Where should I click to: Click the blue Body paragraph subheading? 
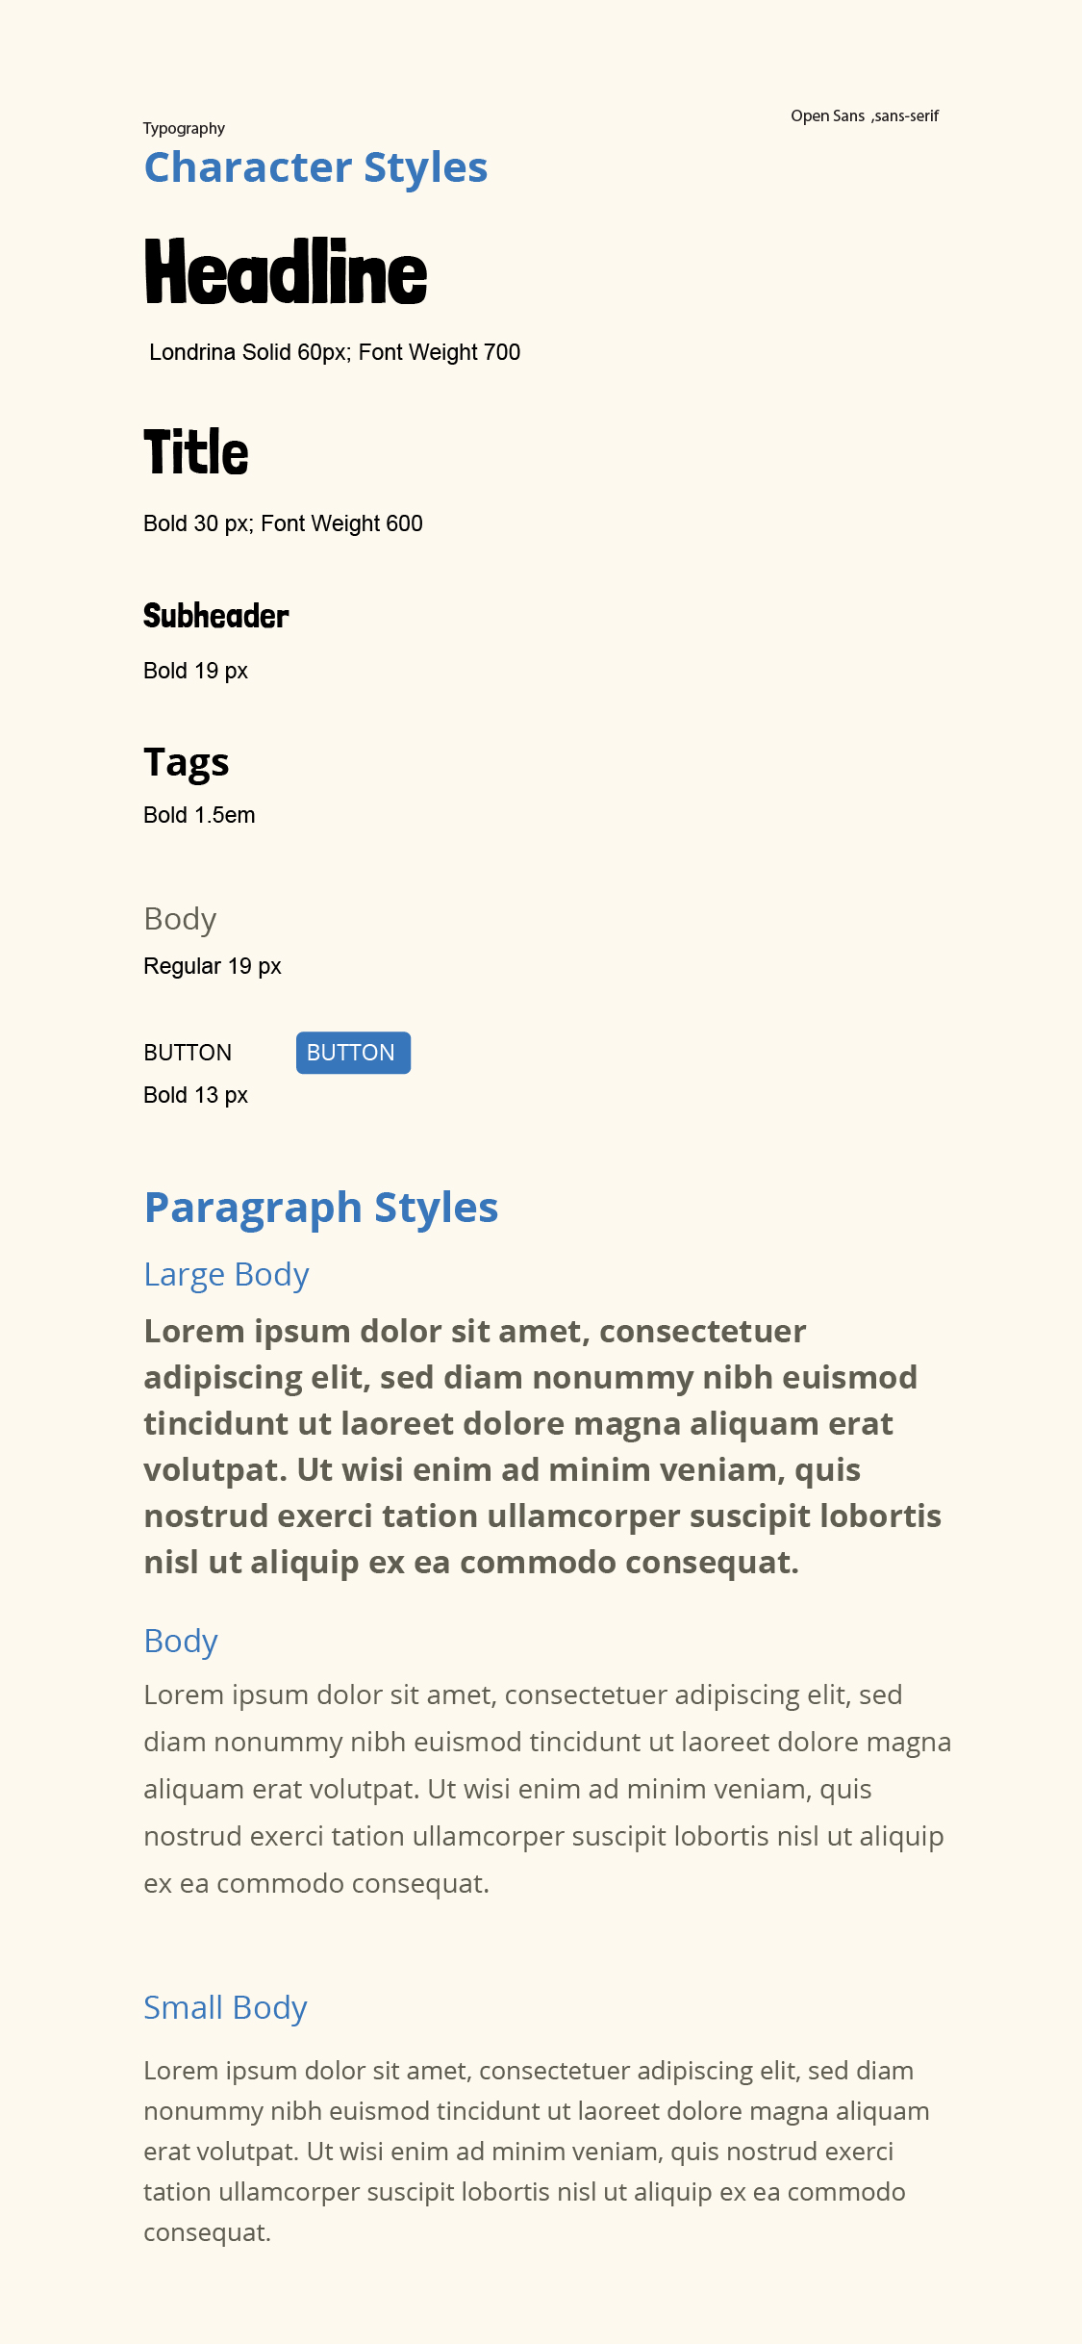[181, 1642]
